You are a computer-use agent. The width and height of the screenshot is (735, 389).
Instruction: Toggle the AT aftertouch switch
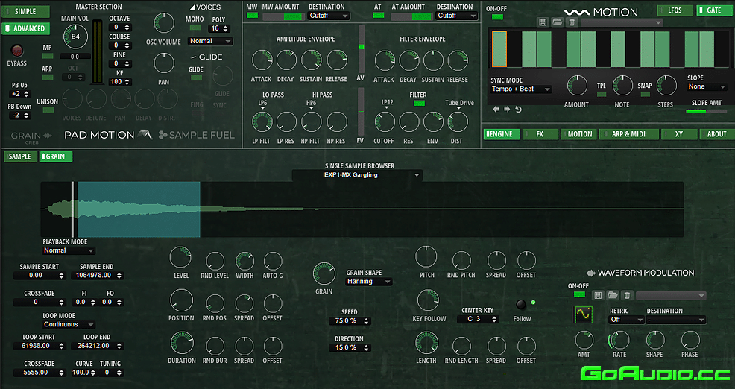pos(378,16)
